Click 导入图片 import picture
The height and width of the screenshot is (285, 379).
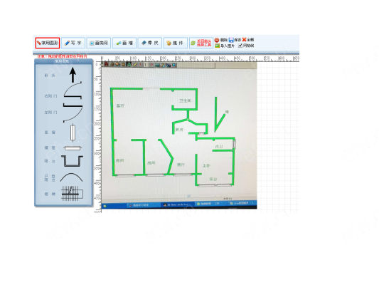click(x=225, y=46)
